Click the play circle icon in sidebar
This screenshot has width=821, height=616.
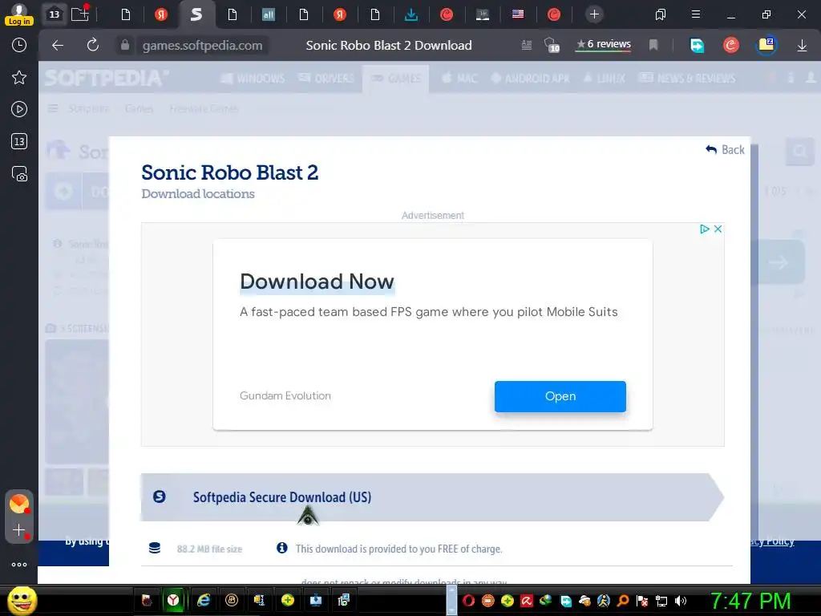coord(19,109)
